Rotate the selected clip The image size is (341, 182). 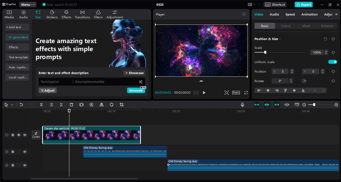point(112,105)
